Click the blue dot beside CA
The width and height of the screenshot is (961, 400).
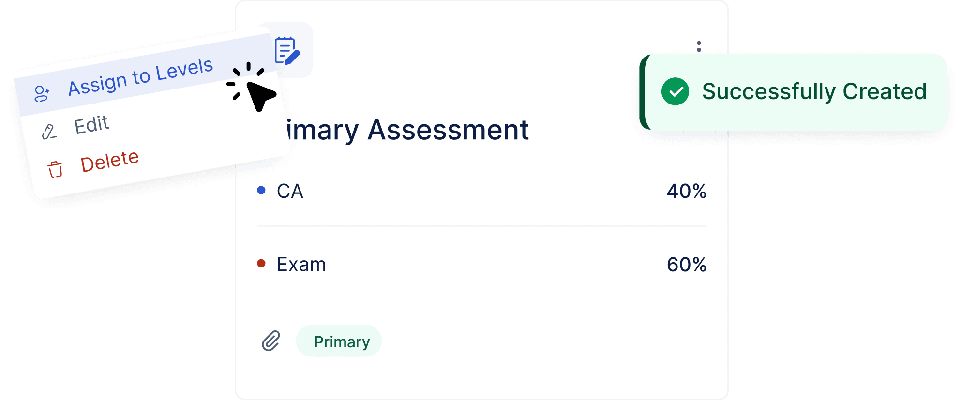261,191
